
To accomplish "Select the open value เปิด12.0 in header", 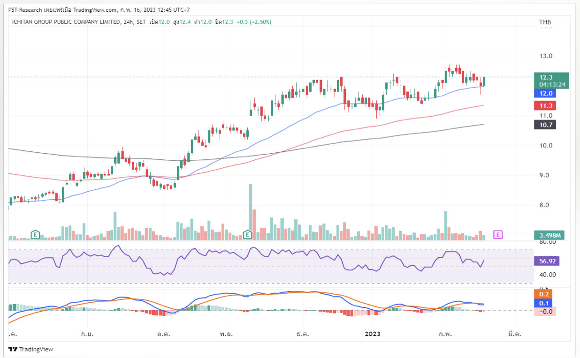I will (160, 22).
